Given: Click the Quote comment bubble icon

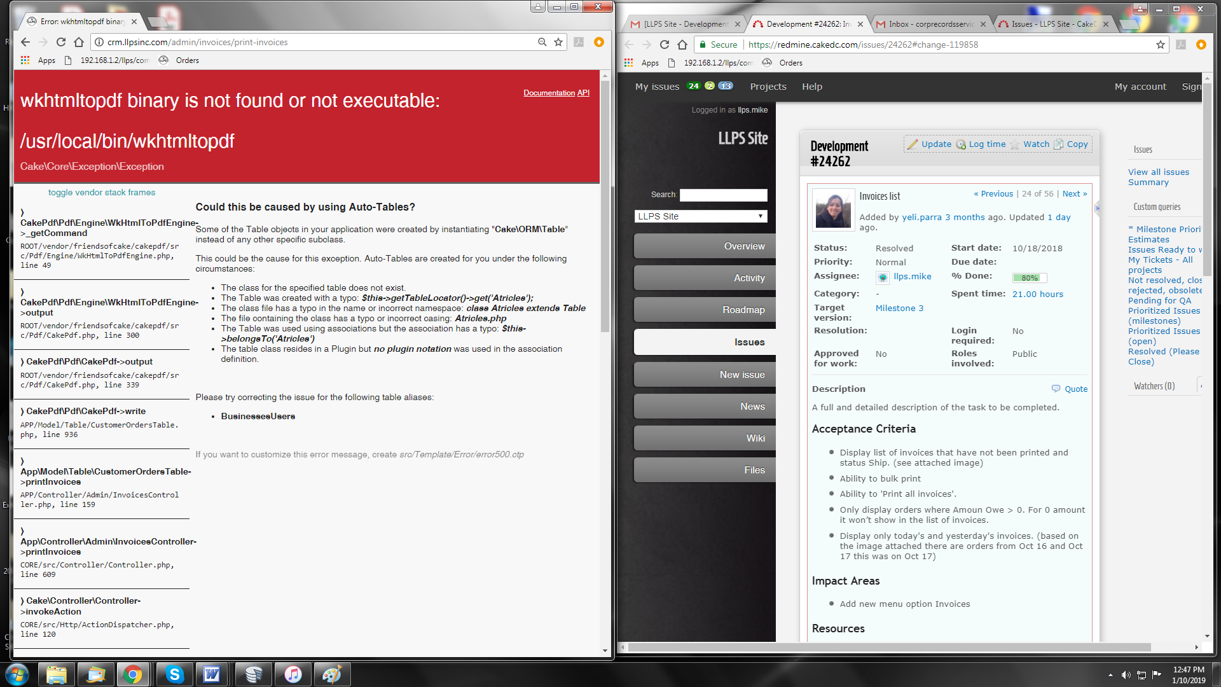Looking at the screenshot, I should pos(1056,389).
